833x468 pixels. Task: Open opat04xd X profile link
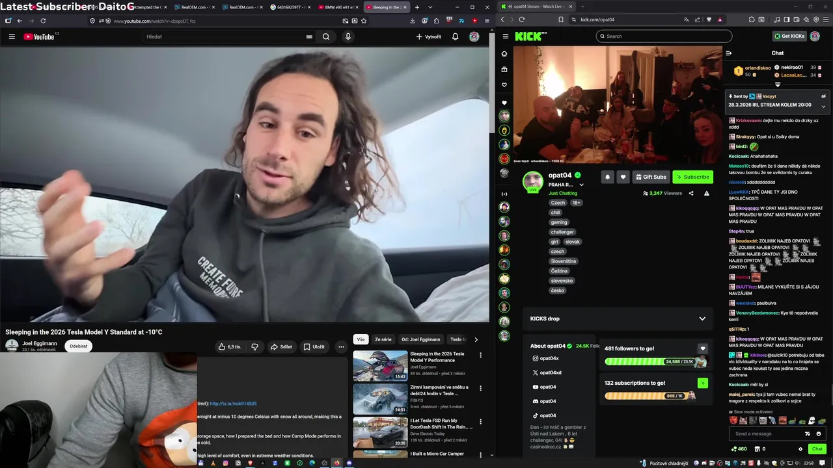[x=547, y=373]
